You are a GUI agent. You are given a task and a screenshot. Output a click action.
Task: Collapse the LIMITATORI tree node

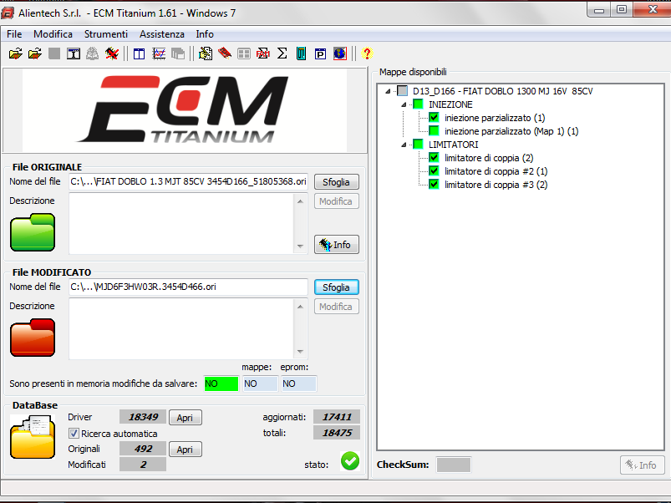pos(404,145)
